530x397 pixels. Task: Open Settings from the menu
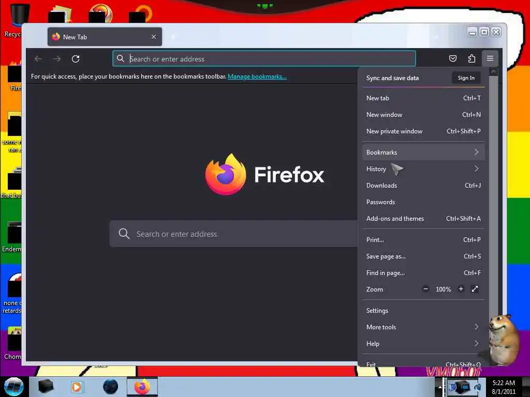(423, 310)
